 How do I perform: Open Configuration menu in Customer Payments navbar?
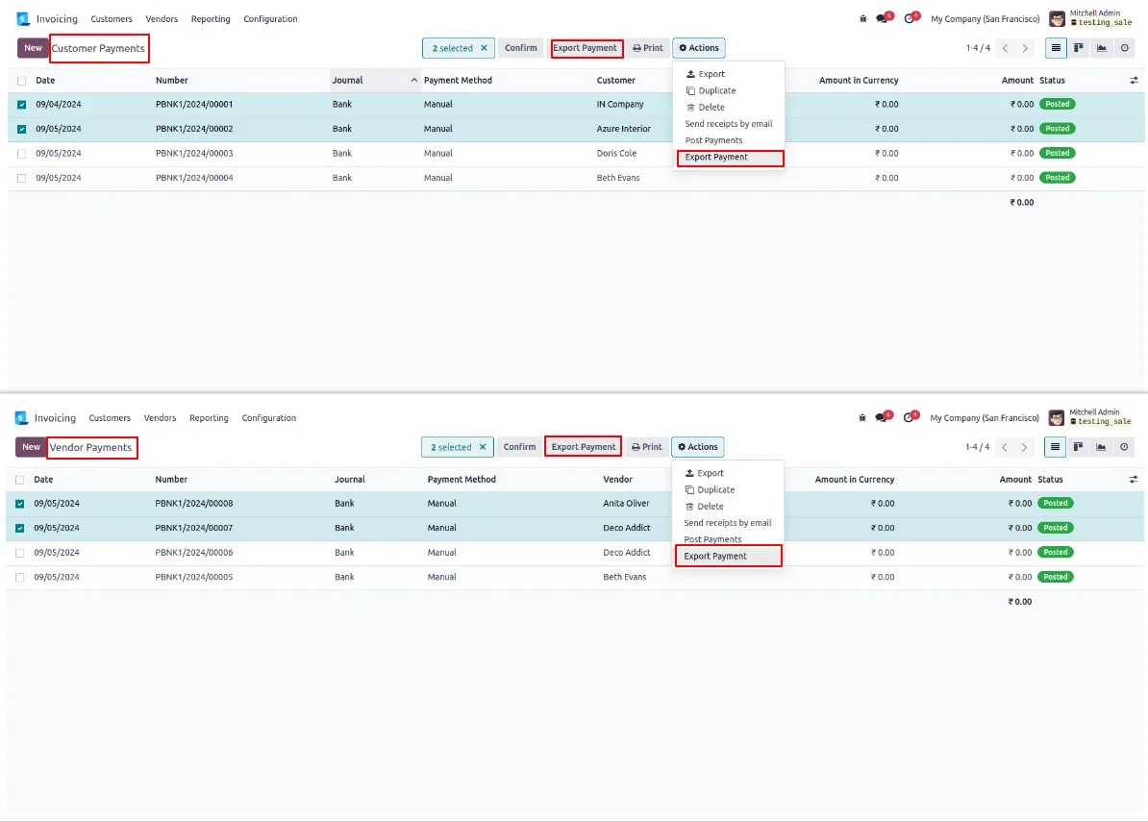click(270, 19)
